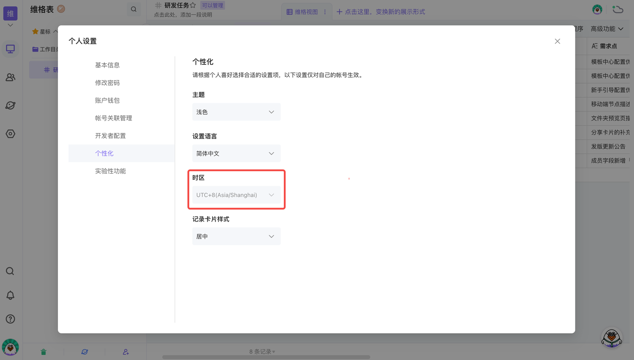Click the search magnifier icon in left sidebar
The width and height of the screenshot is (634, 360).
[10, 271]
